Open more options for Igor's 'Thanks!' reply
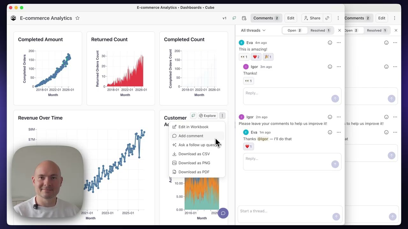The image size is (408, 229). 339,67
